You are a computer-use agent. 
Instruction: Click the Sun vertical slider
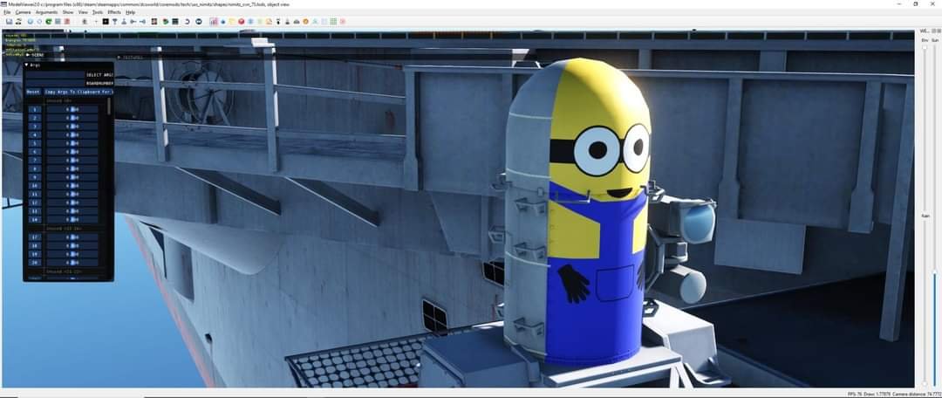click(935, 215)
